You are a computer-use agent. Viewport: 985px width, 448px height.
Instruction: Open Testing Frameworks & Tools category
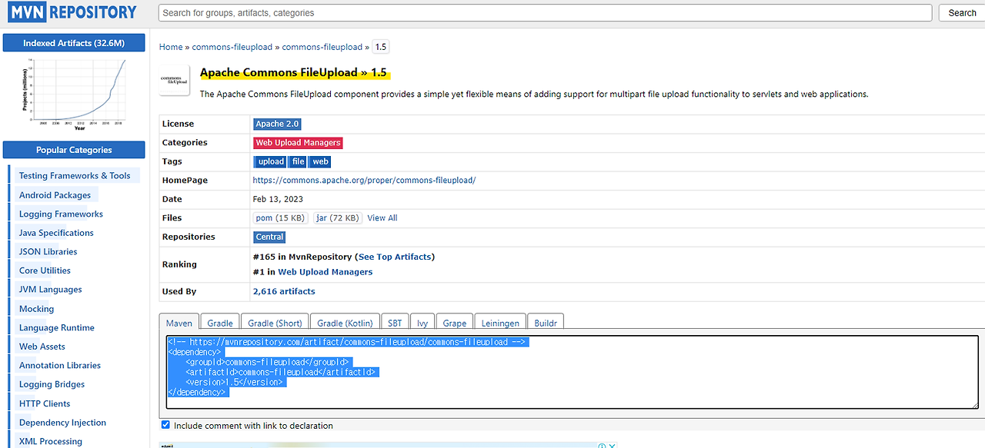click(75, 176)
